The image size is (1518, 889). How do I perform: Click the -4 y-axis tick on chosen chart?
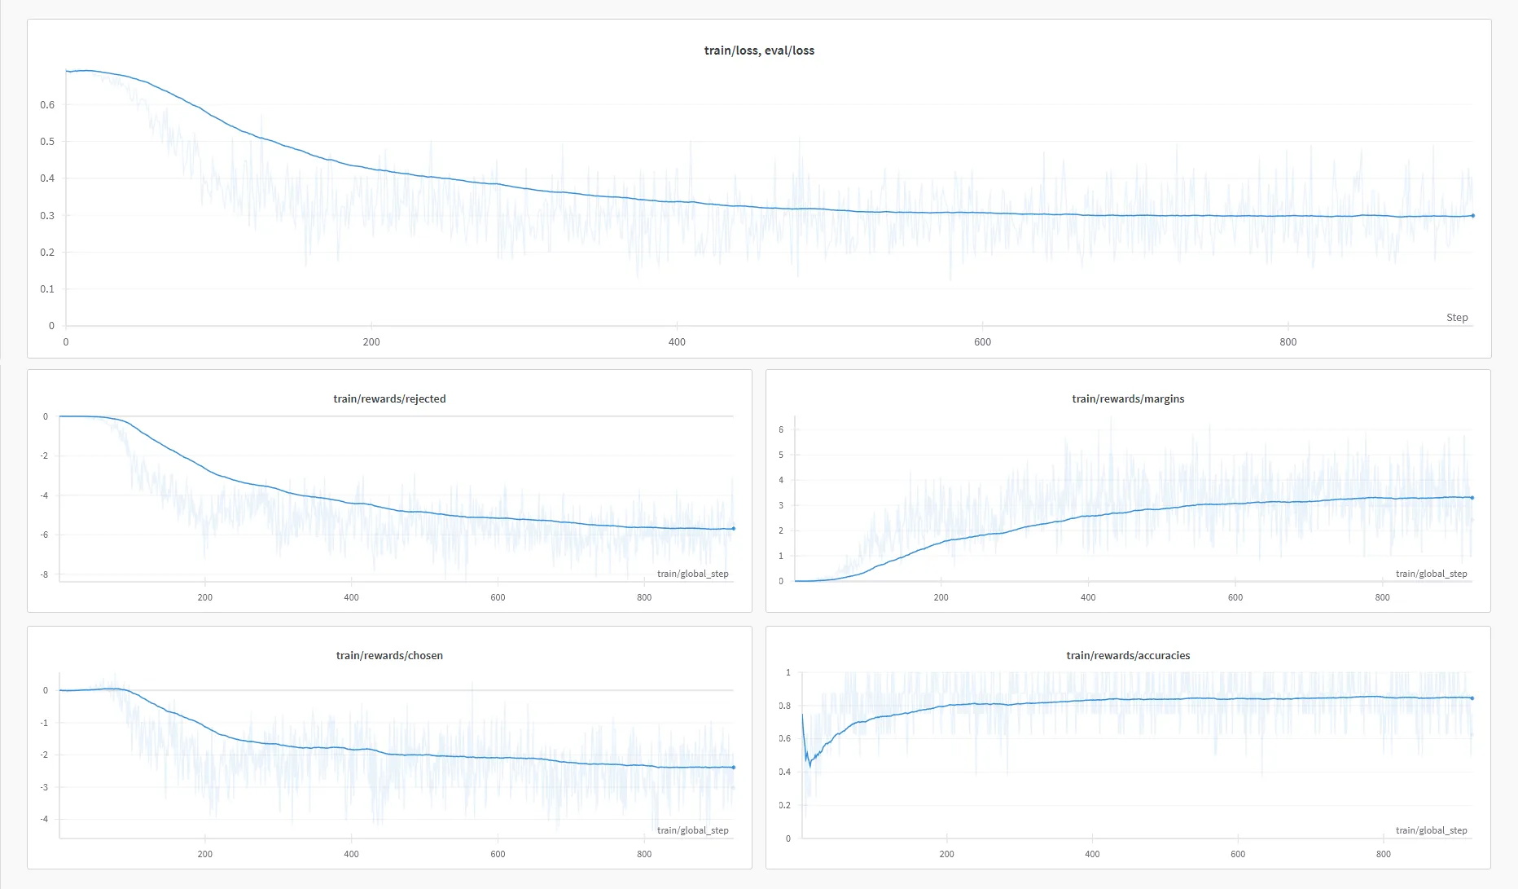(x=45, y=820)
